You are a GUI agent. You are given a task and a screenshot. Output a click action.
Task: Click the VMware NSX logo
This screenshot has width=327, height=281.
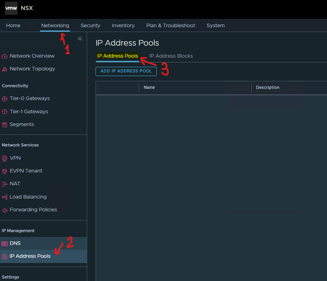coord(11,8)
